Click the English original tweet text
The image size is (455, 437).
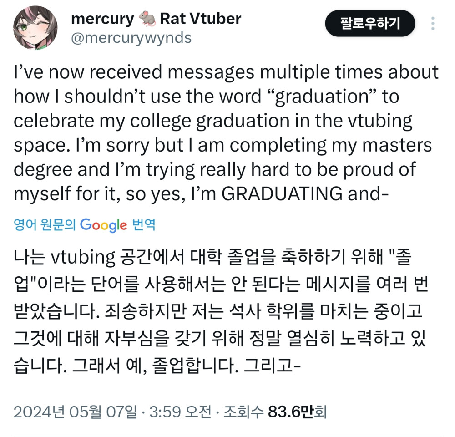(x=227, y=133)
